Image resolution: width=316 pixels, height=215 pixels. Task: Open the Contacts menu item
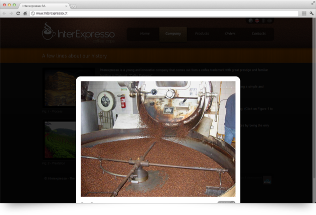(x=259, y=33)
